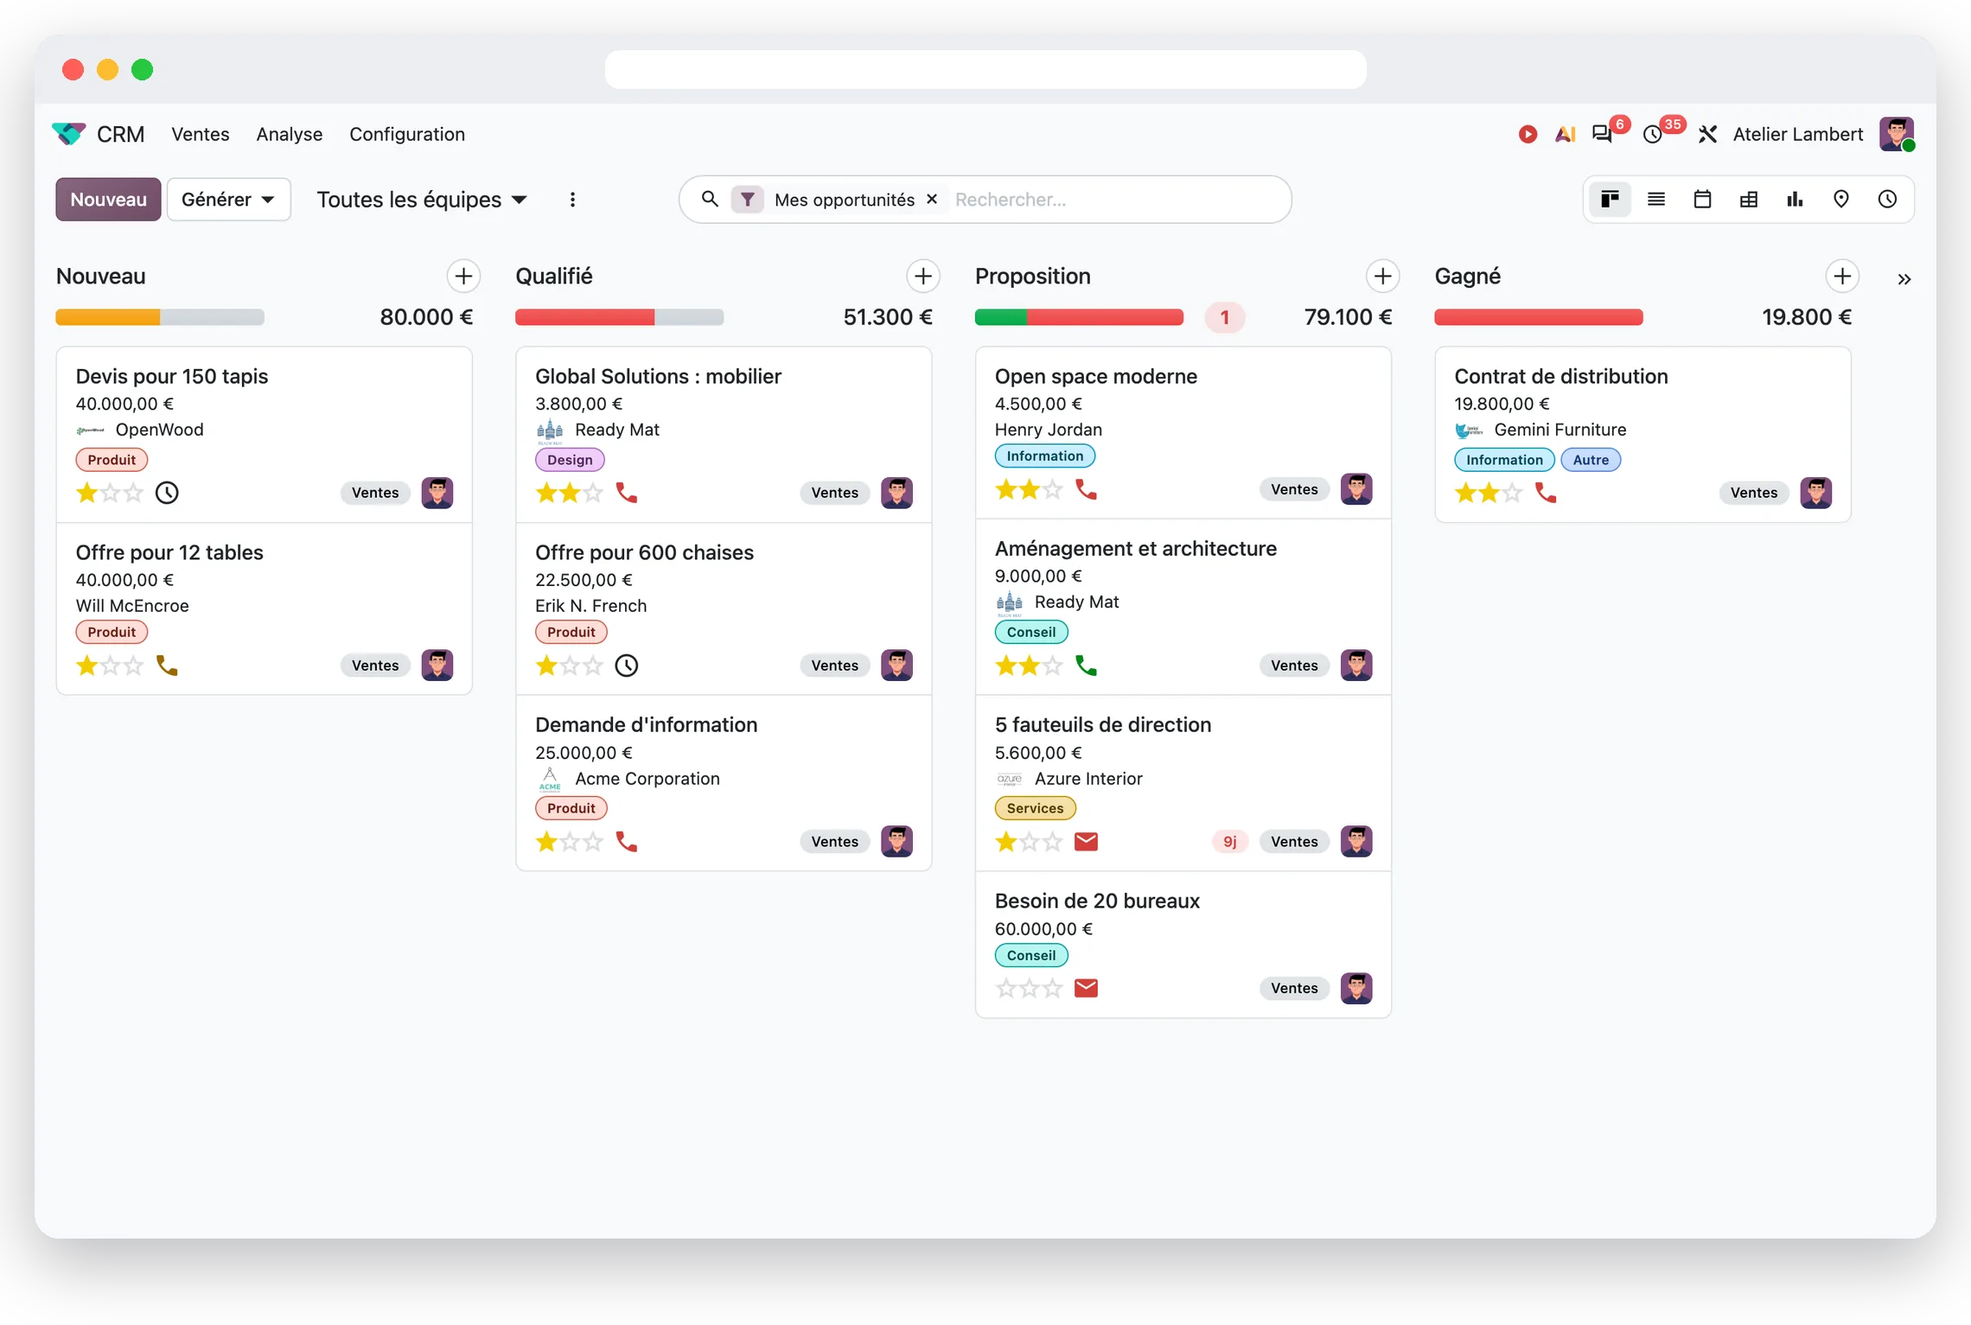Viewport: 1971px width, 1325px height.
Task: Open the Ventes menu
Action: click(201, 134)
